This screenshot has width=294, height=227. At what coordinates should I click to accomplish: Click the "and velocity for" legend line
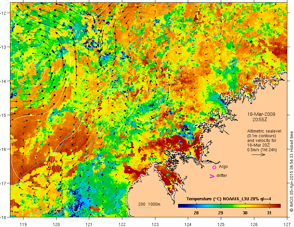pos(262,141)
